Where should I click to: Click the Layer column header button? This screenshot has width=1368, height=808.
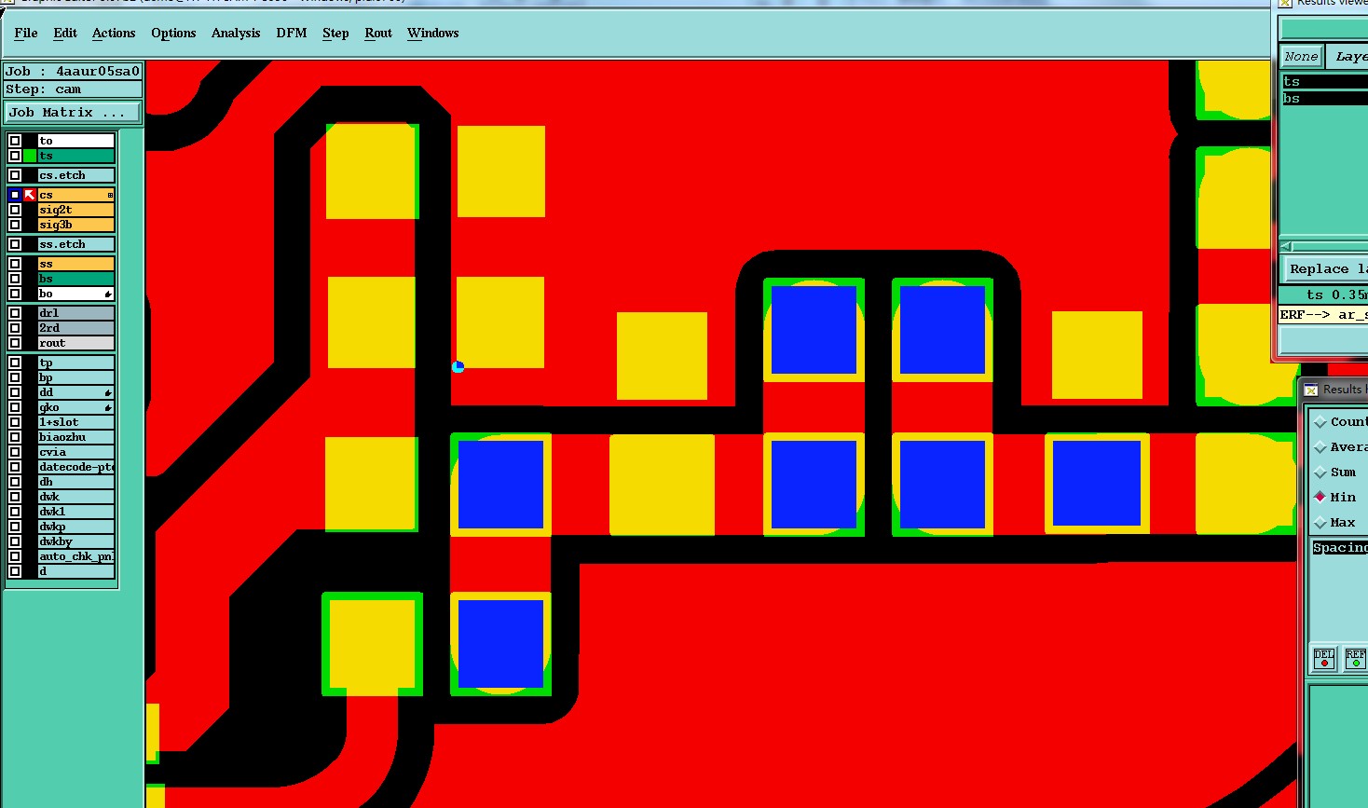pyautogui.click(x=1347, y=56)
